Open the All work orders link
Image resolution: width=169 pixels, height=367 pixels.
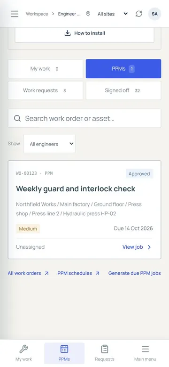(x=28, y=273)
